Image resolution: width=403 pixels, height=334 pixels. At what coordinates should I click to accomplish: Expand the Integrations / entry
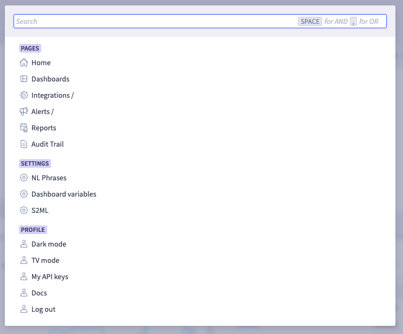tap(53, 95)
